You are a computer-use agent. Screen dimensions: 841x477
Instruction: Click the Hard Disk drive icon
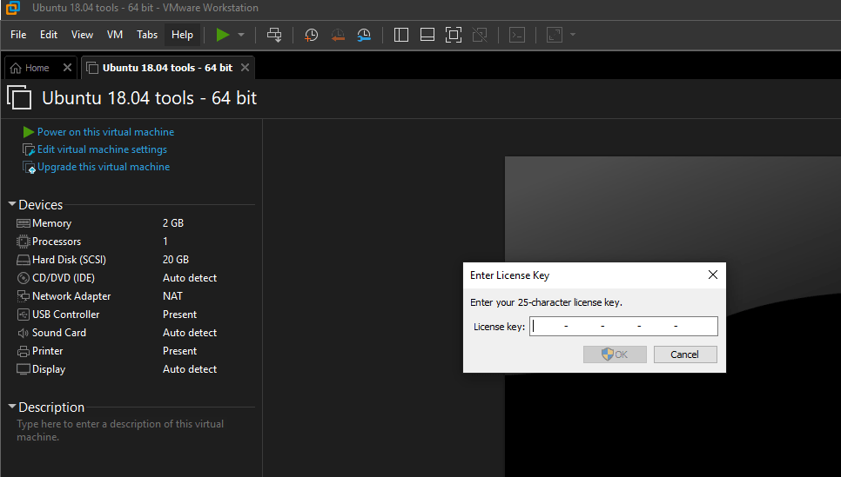23,260
